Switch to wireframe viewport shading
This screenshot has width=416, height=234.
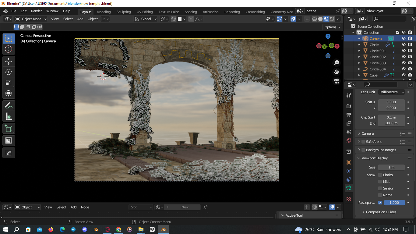tap(315, 19)
